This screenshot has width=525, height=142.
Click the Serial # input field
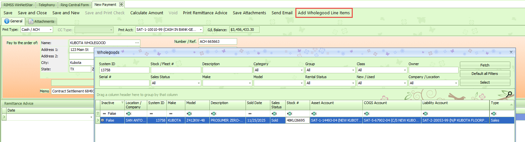point(124,83)
